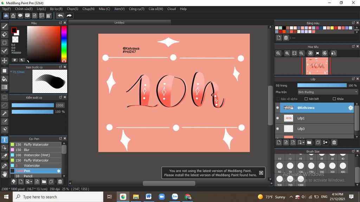Click zoom in on Navigator panel
360x202 pixels.
point(287,53)
